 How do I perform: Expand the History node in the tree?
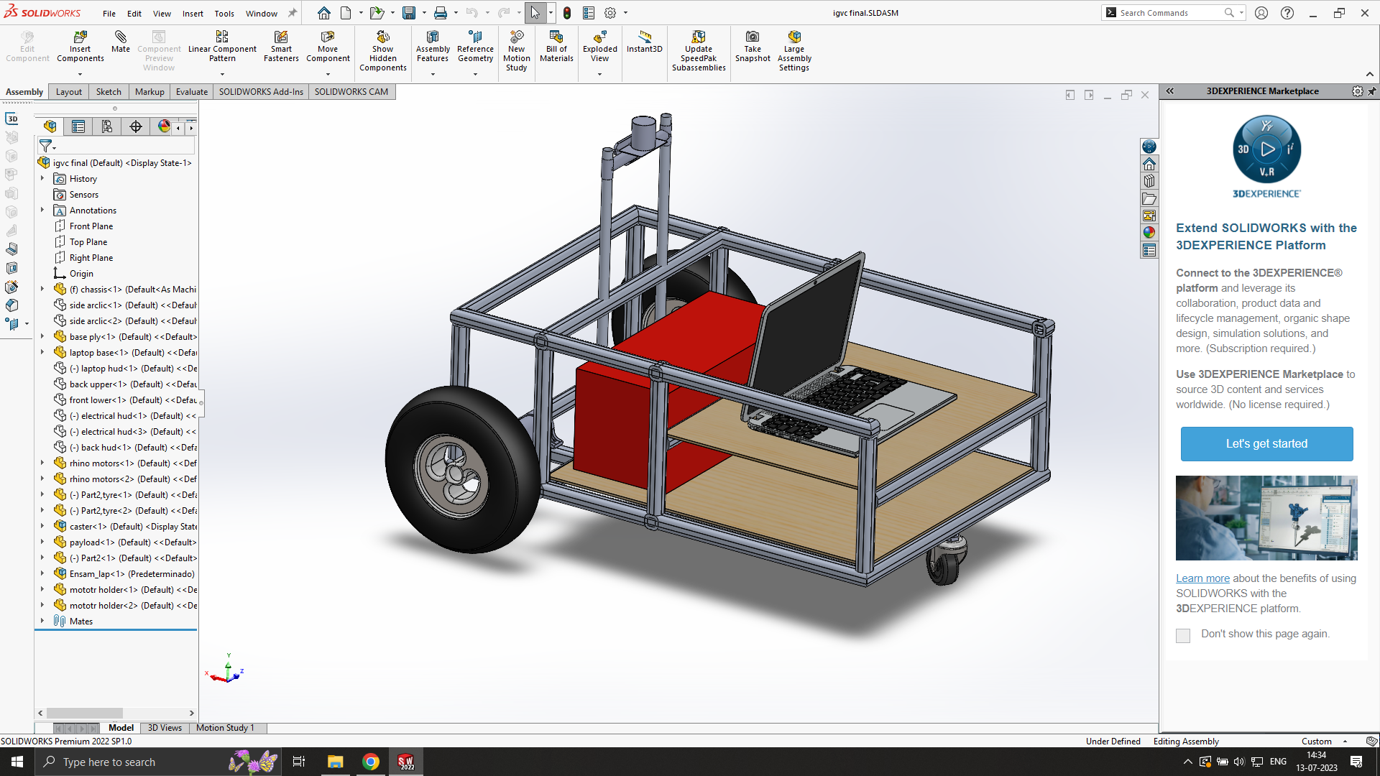pyautogui.click(x=42, y=178)
